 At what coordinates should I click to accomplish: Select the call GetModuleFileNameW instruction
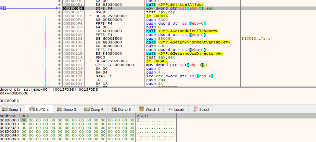(x=182, y=31)
